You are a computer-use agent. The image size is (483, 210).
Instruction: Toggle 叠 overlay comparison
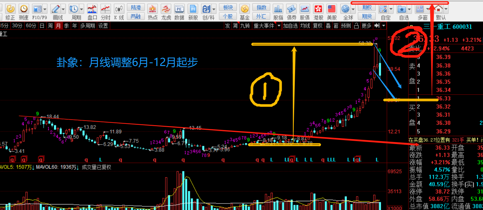coord(328,26)
